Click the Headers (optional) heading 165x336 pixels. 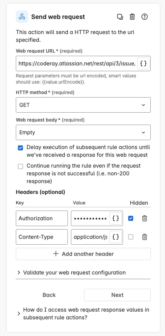[x=40, y=192]
